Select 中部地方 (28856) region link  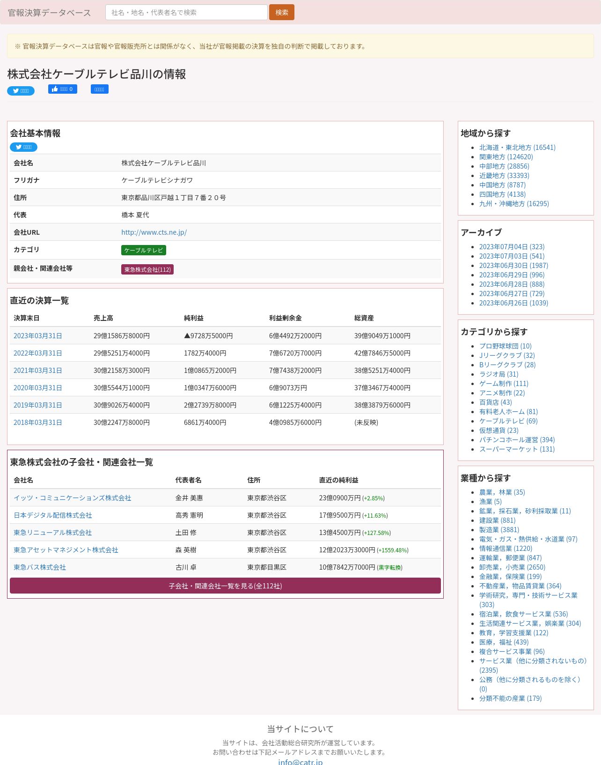click(x=504, y=166)
